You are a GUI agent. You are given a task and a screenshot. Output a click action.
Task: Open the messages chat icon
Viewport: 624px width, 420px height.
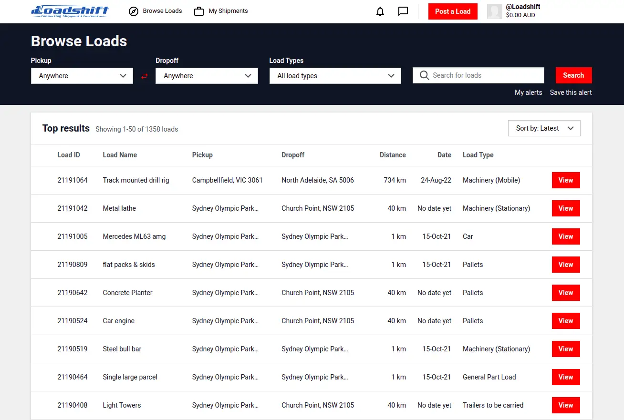403,11
